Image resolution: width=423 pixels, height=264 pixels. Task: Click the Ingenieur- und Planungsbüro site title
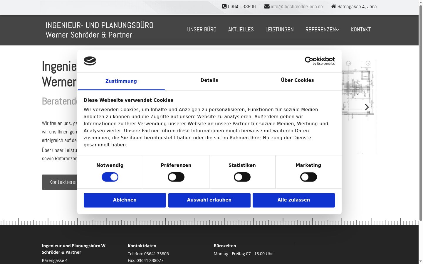click(x=100, y=30)
